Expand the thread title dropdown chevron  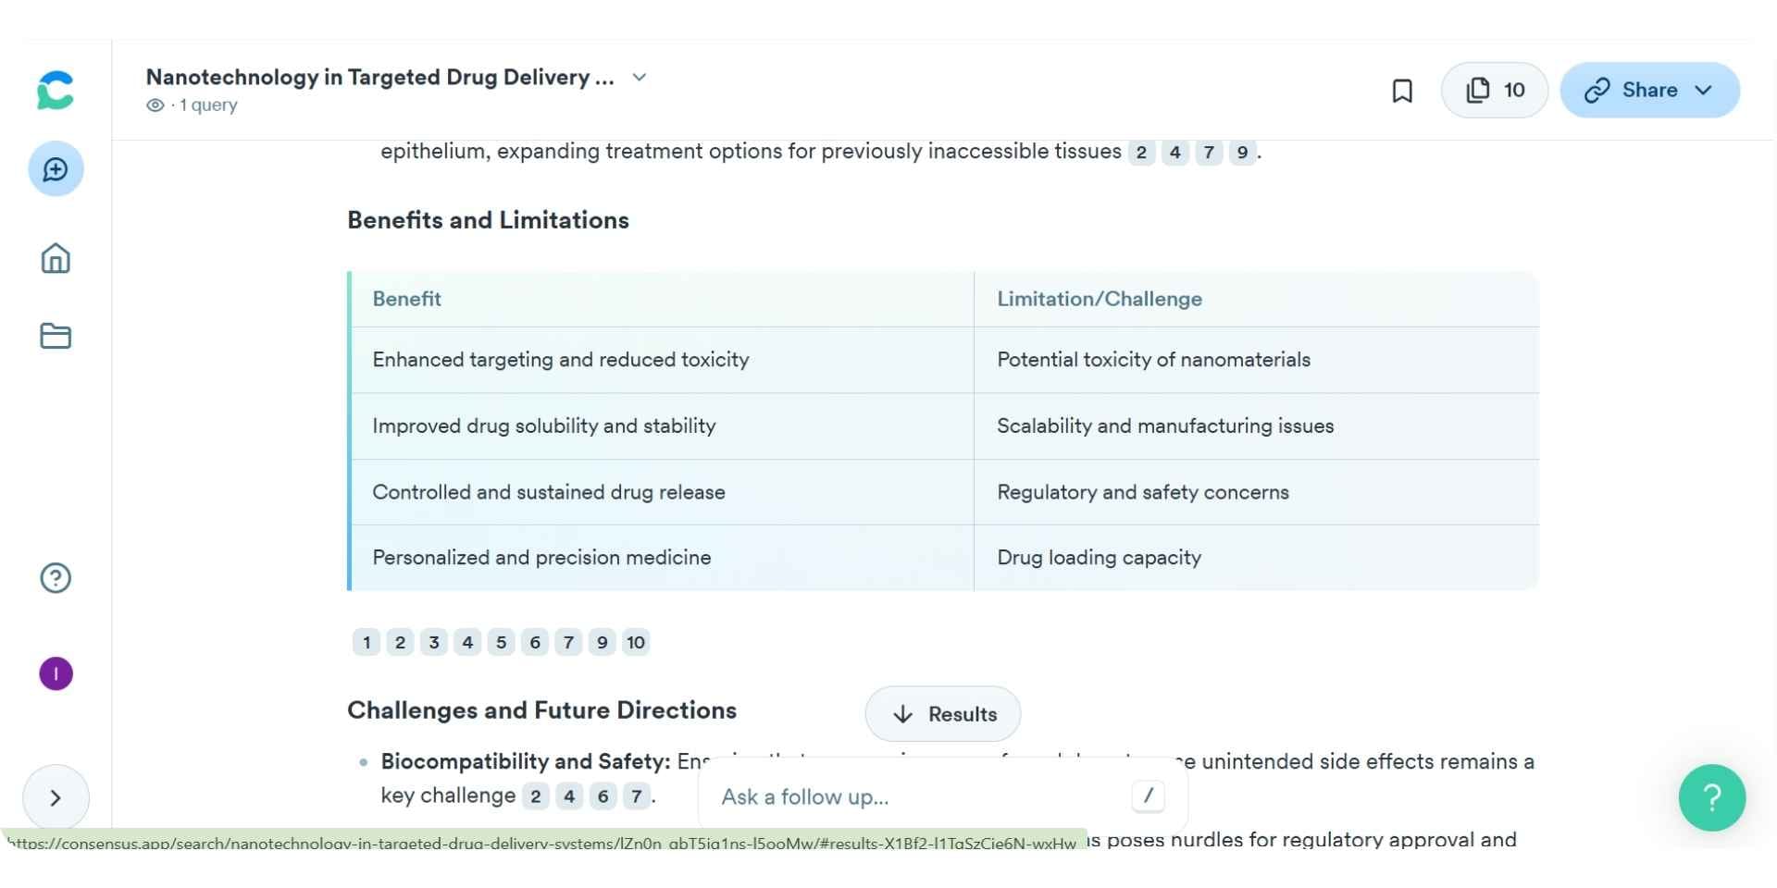[639, 77]
